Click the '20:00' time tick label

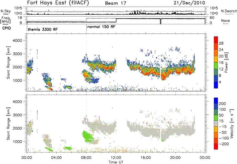point(175,158)
